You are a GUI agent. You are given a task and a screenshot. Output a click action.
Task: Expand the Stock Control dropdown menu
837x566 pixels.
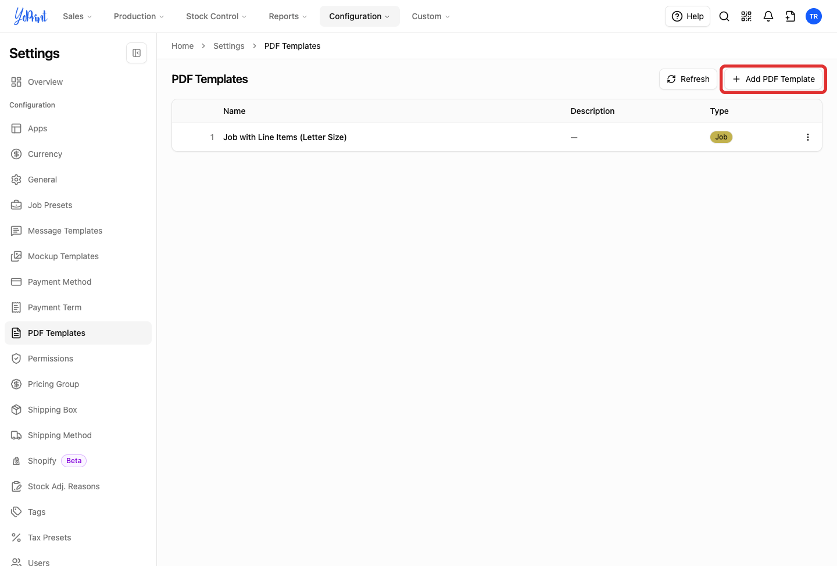[216, 16]
